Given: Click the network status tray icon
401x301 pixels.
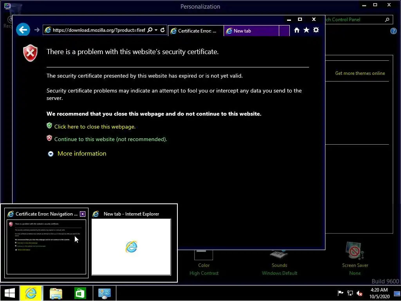Looking at the screenshot, I should click(350, 293).
